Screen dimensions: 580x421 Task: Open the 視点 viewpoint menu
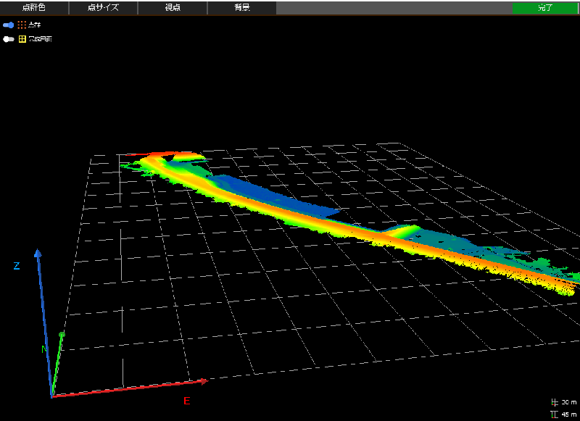click(x=173, y=8)
